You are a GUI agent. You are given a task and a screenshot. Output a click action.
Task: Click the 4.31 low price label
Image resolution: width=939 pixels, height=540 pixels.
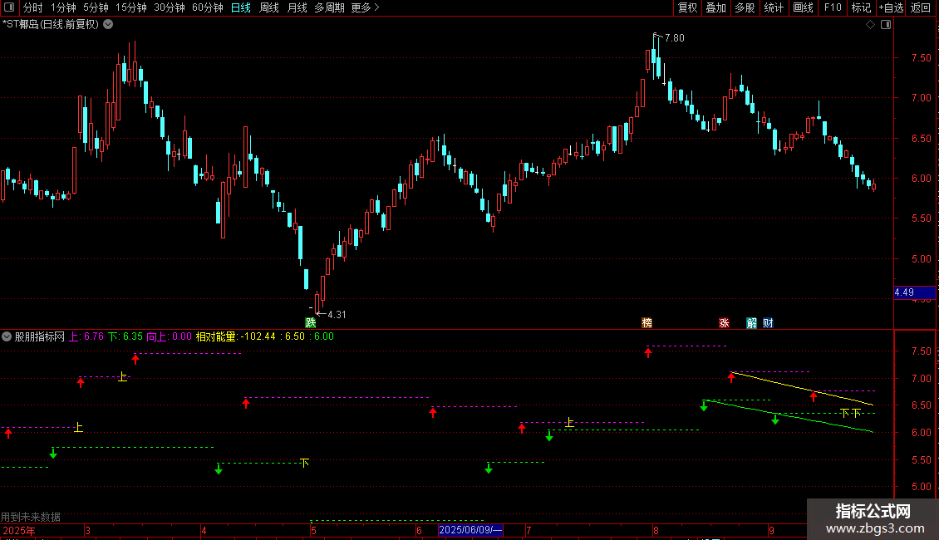[337, 314]
